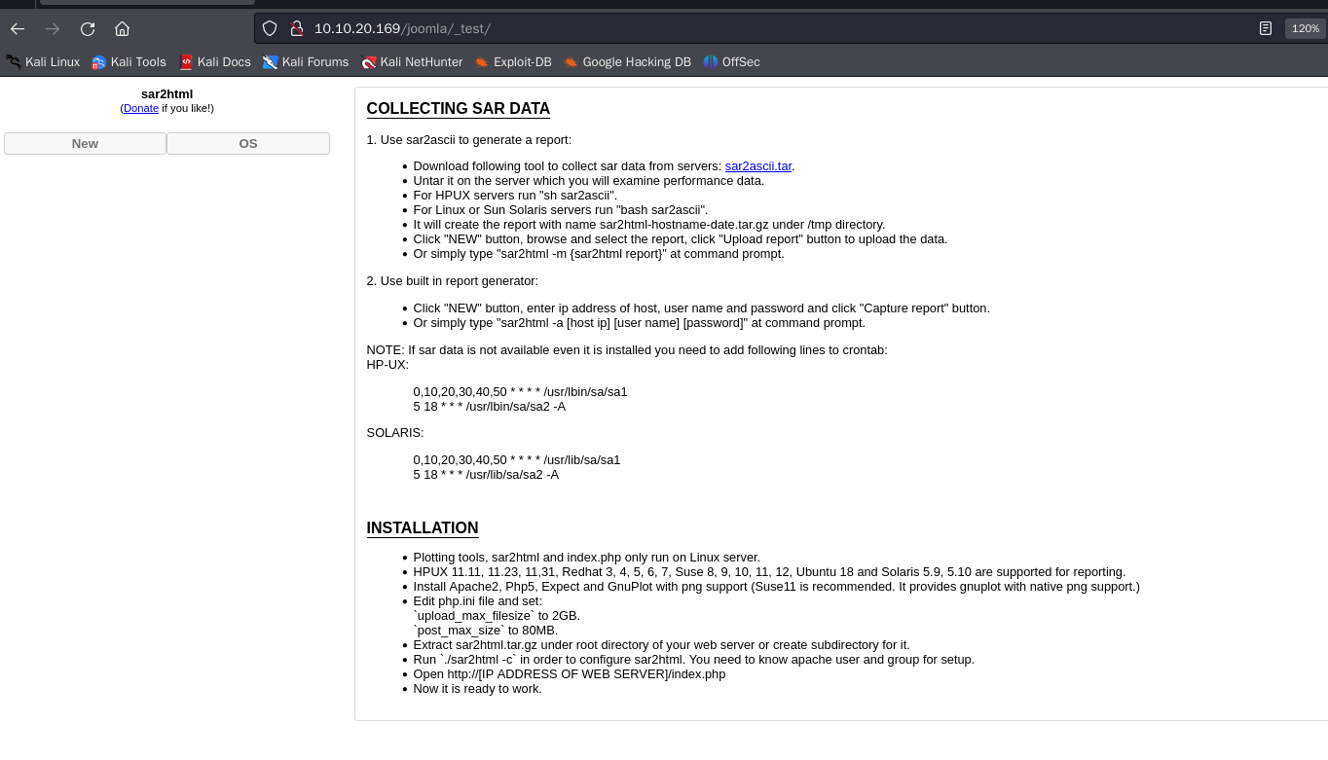Open the Kali Forums bookmark
Screen dimensions: 1328x760
coord(306,61)
